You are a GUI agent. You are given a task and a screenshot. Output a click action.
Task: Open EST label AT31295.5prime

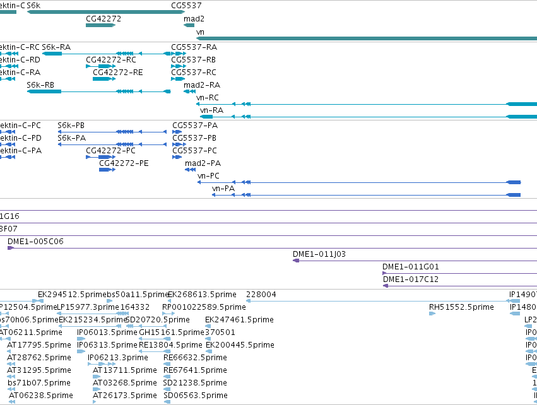point(39,371)
